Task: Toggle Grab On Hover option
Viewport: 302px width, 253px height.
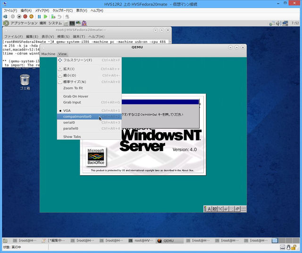Action: (89, 96)
